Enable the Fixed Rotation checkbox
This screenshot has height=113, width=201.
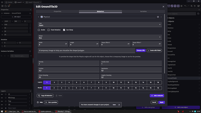pyautogui.click(x=49, y=30)
